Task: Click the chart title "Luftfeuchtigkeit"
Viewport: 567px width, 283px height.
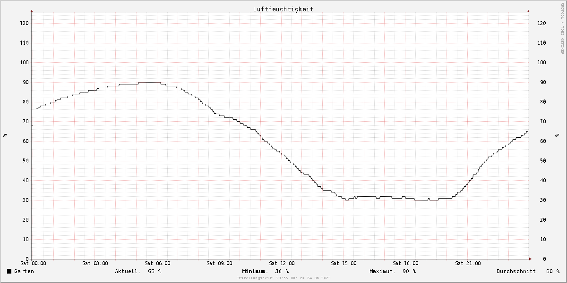Action: [x=283, y=9]
